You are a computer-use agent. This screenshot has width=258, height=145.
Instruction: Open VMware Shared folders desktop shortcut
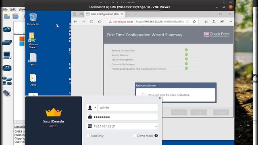click(x=33, y=40)
